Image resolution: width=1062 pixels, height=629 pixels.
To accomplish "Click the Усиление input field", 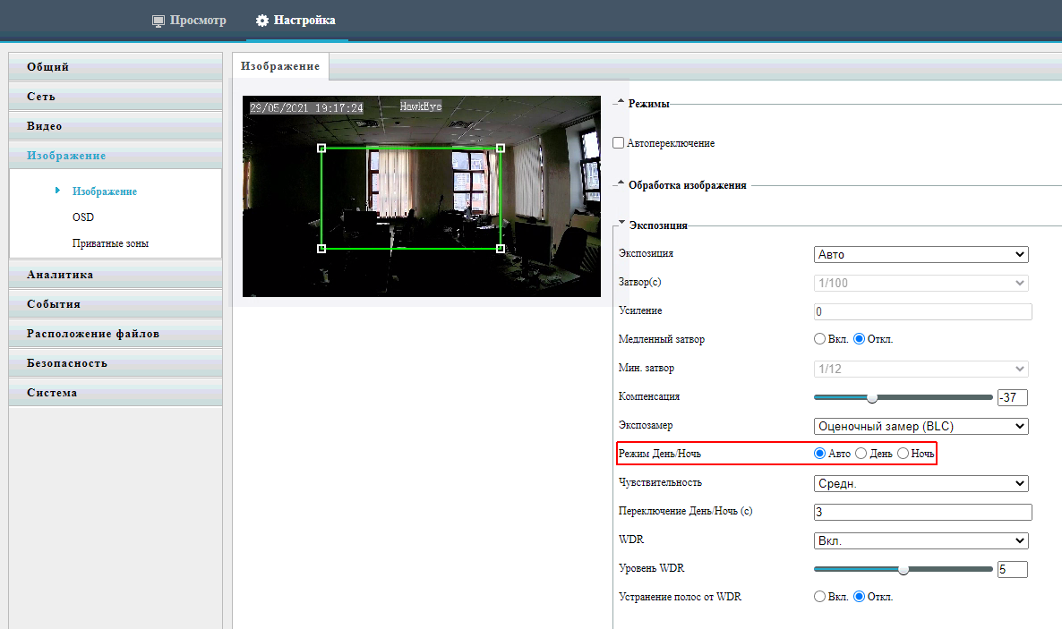I will pos(922,311).
